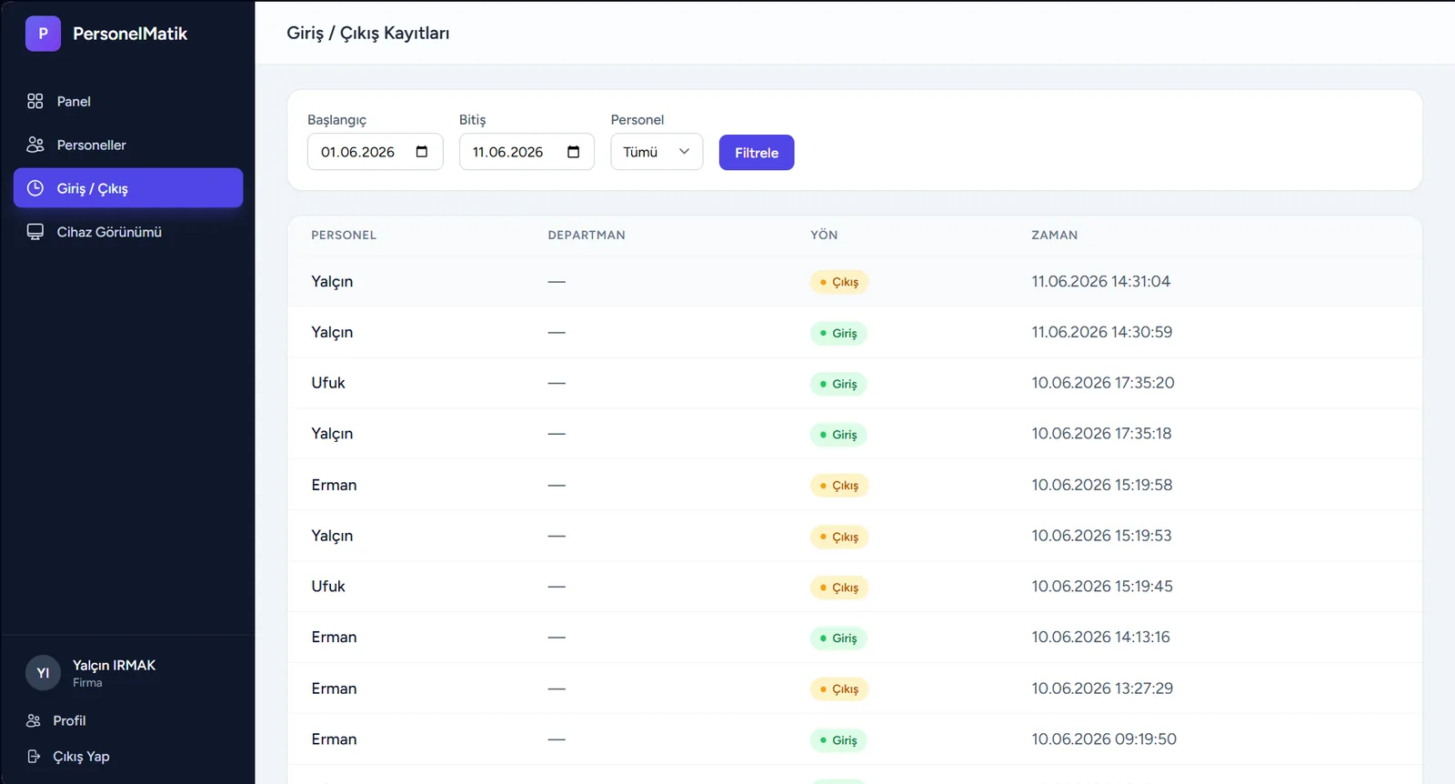Open the Başlangıç date calendar picker
The width and height of the screenshot is (1455, 784).
[422, 152]
